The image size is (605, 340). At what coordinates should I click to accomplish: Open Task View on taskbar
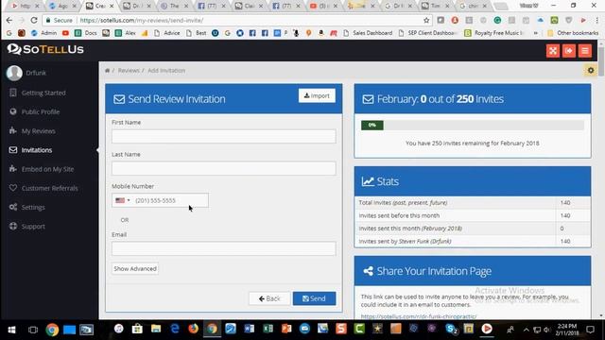pyautogui.click(x=33, y=330)
